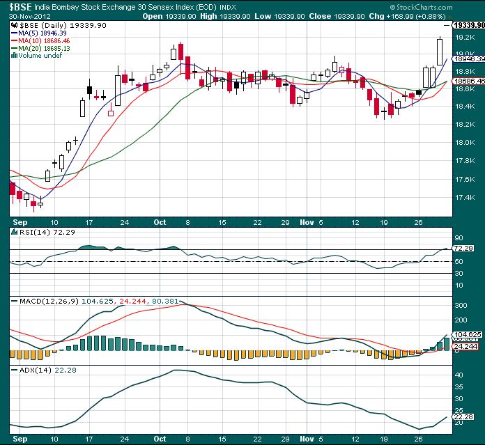Click the High 19339.90 value
Screen dimensions: 485x445
(x=225, y=17)
